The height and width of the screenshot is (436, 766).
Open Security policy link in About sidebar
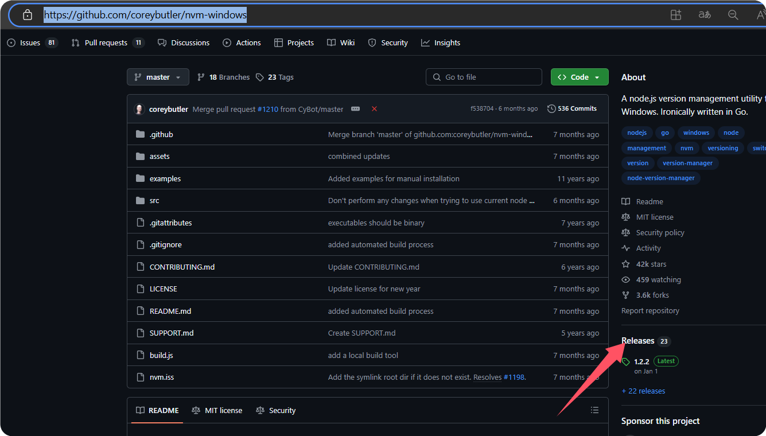653,232
